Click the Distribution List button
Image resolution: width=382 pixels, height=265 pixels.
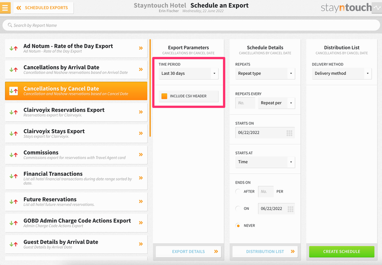click(265, 252)
